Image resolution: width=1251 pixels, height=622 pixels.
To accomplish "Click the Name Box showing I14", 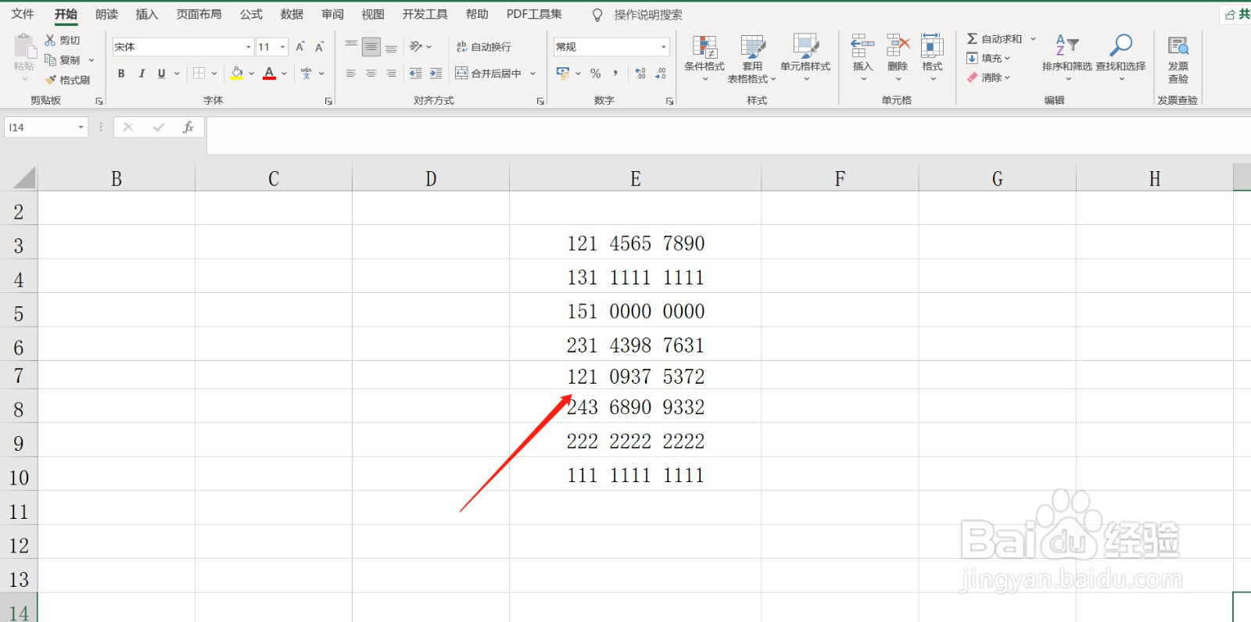I will tap(45, 127).
